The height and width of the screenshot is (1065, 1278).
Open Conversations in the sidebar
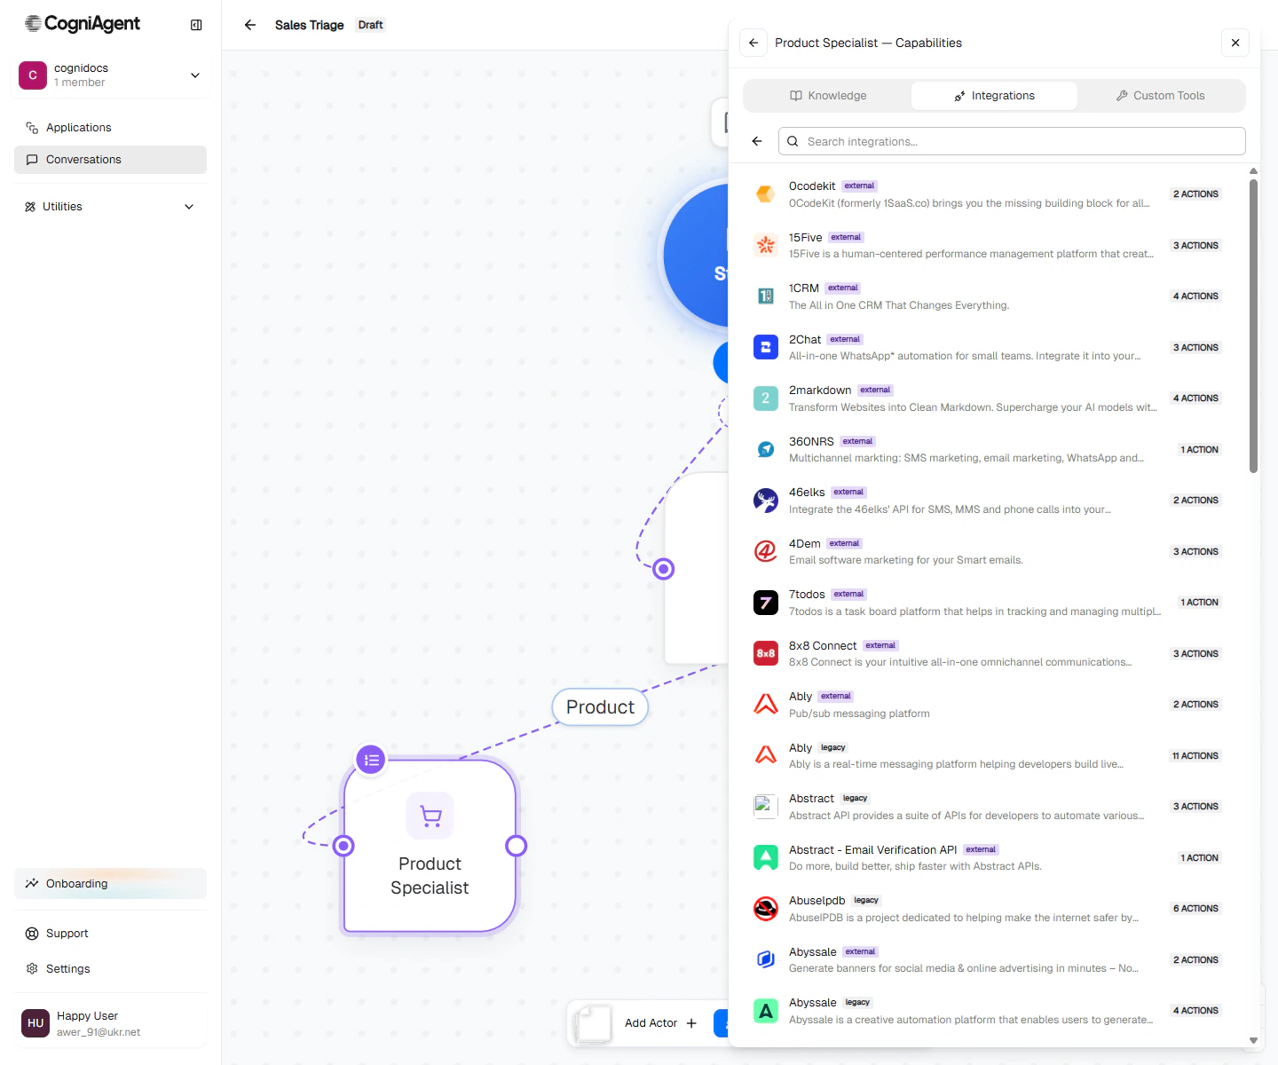[110, 160]
